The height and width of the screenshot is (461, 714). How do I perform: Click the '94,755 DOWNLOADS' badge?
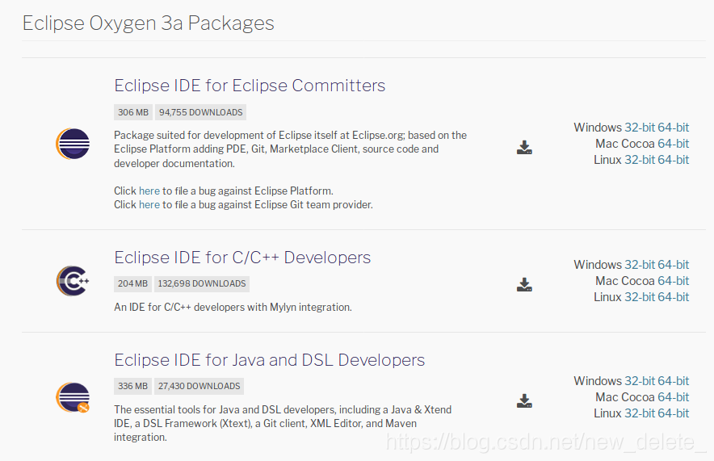click(x=201, y=112)
